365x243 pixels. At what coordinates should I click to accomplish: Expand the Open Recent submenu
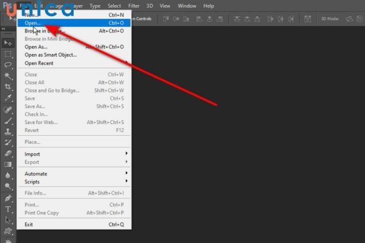pos(74,63)
